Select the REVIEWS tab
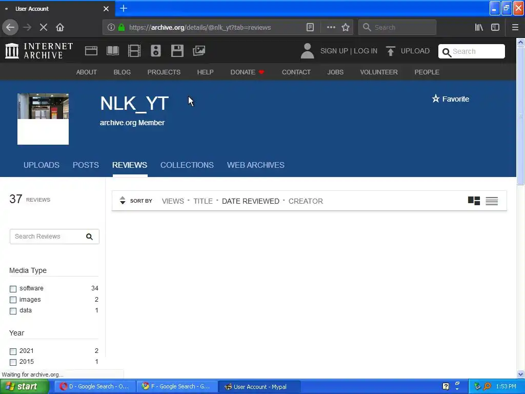The height and width of the screenshot is (394, 525). click(130, 165)
